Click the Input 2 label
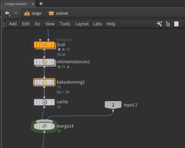Image resolution: width=185 pixels, height=148 pixels. pos(130,105)
